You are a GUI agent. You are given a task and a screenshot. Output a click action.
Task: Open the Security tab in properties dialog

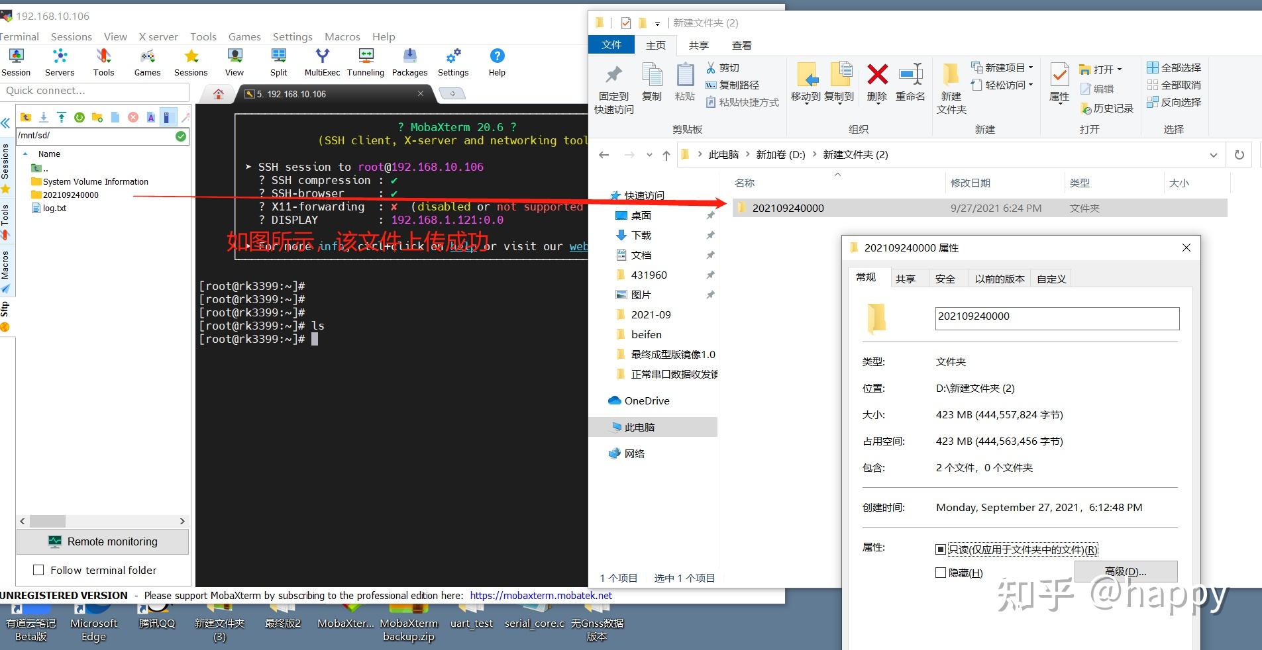point(945,279)
